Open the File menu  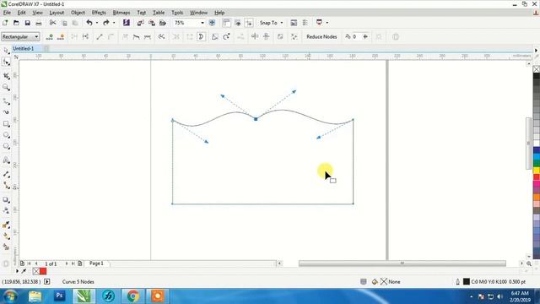tap(7, 13)
